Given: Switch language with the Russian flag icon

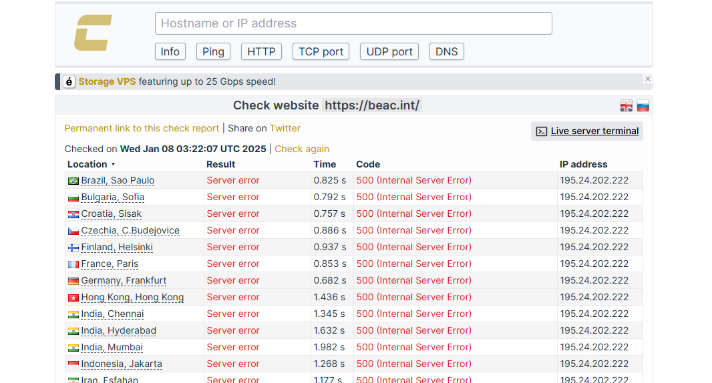Looking at the screenshot, I should click(x=643, y=106).
